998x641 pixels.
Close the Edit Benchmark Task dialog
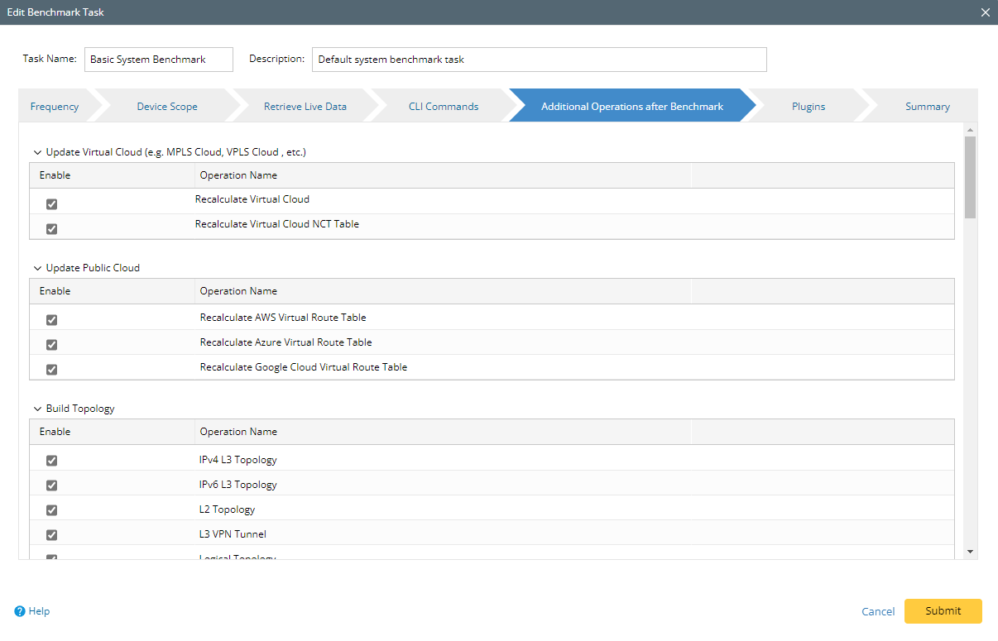pos(985,12)
